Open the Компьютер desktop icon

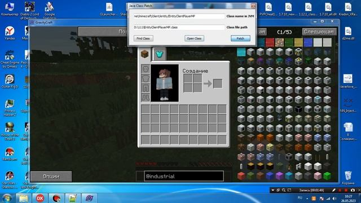click(x=10, y=9)
